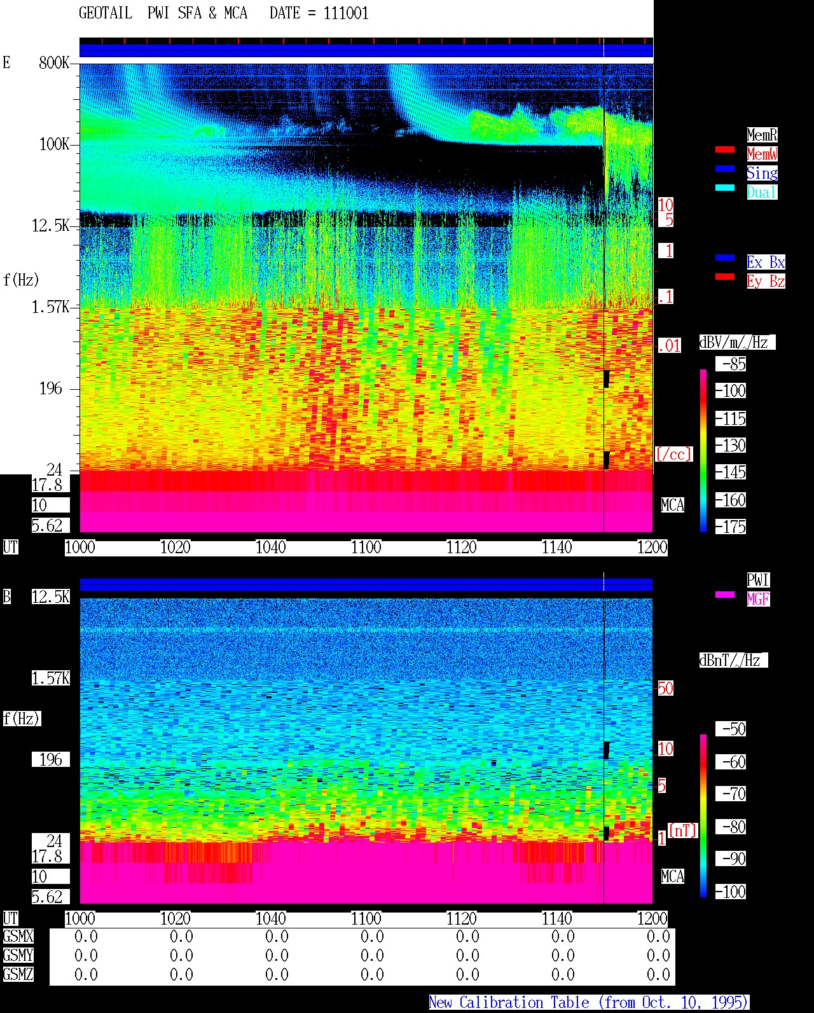This screenshot has width=814, height=1013.
Task: Click the magenta MGF legend swatch
Action: pyautogui.click(x=725, y=595)
